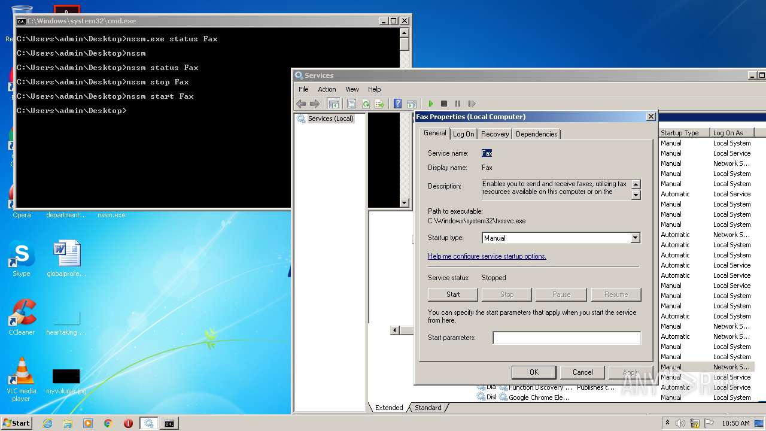Click Cancel in Fax Properties
The width and height of the screenshot is (766, 431).
click(582, 372)
